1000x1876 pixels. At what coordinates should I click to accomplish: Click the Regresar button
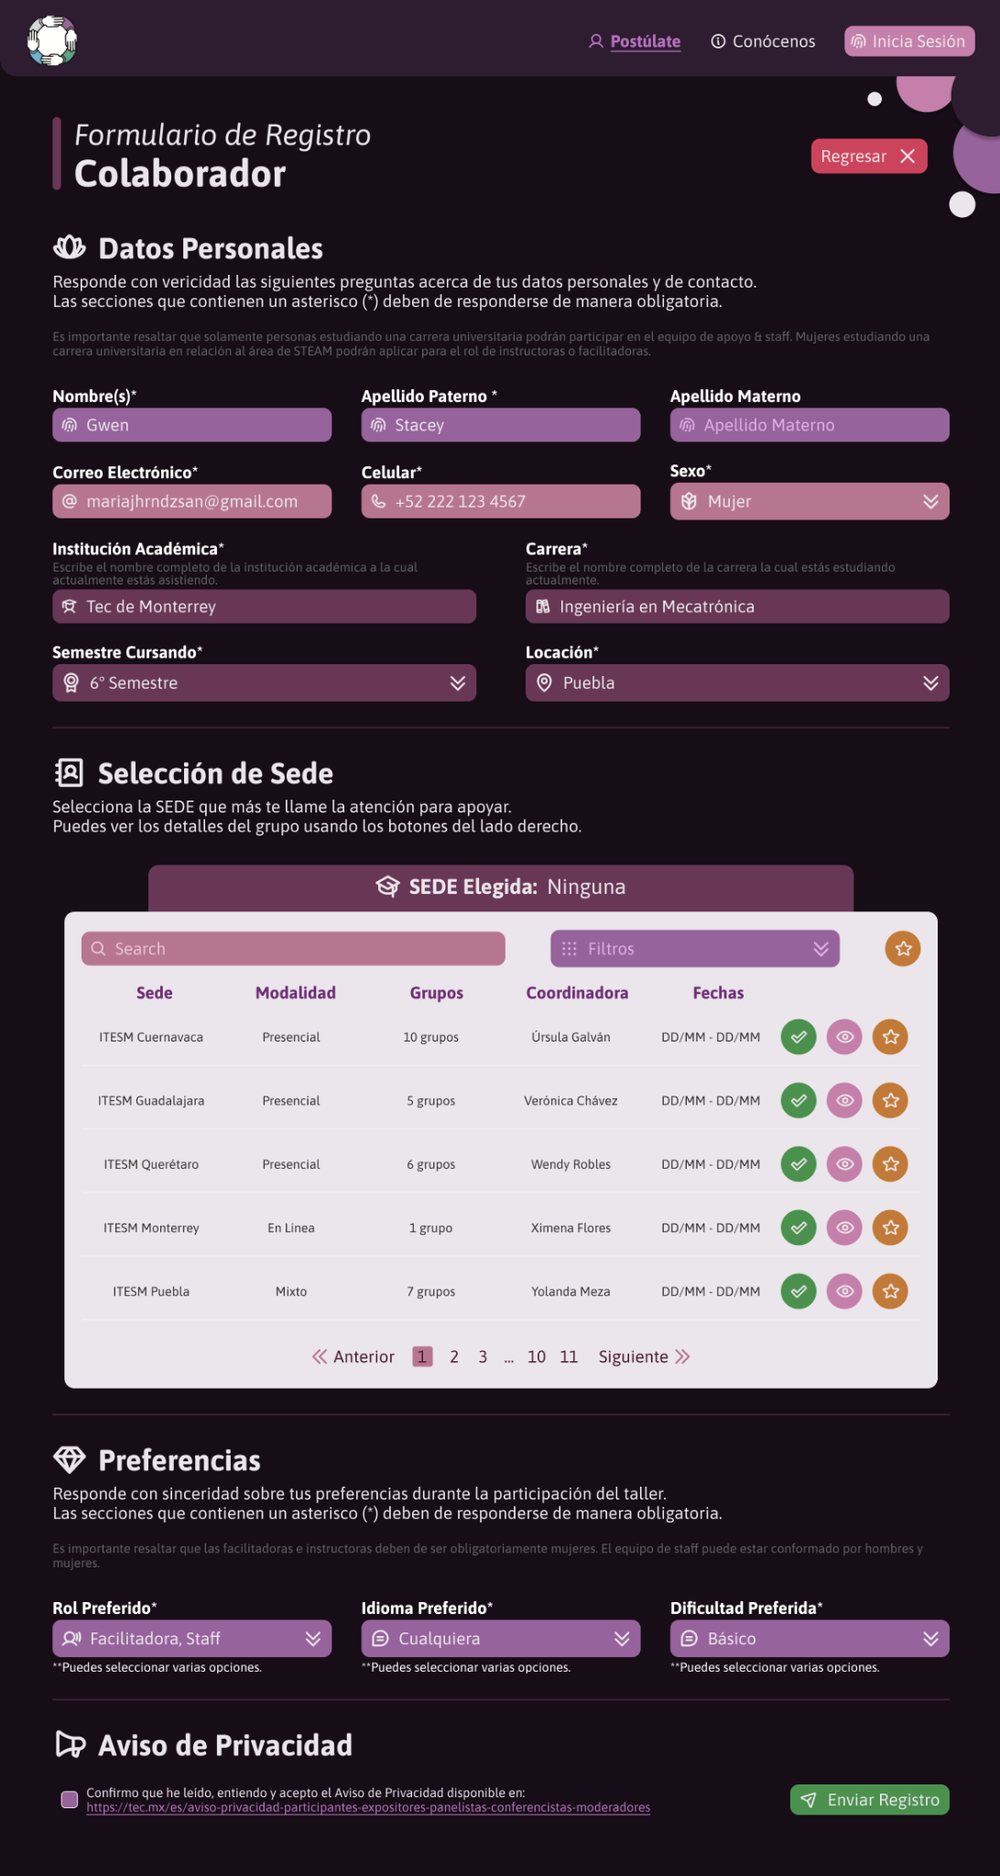tap(869, 156)
